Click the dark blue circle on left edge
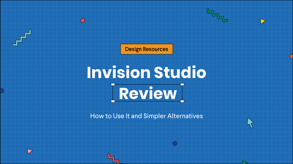This screenshot has height=164, width=293. 2,91
